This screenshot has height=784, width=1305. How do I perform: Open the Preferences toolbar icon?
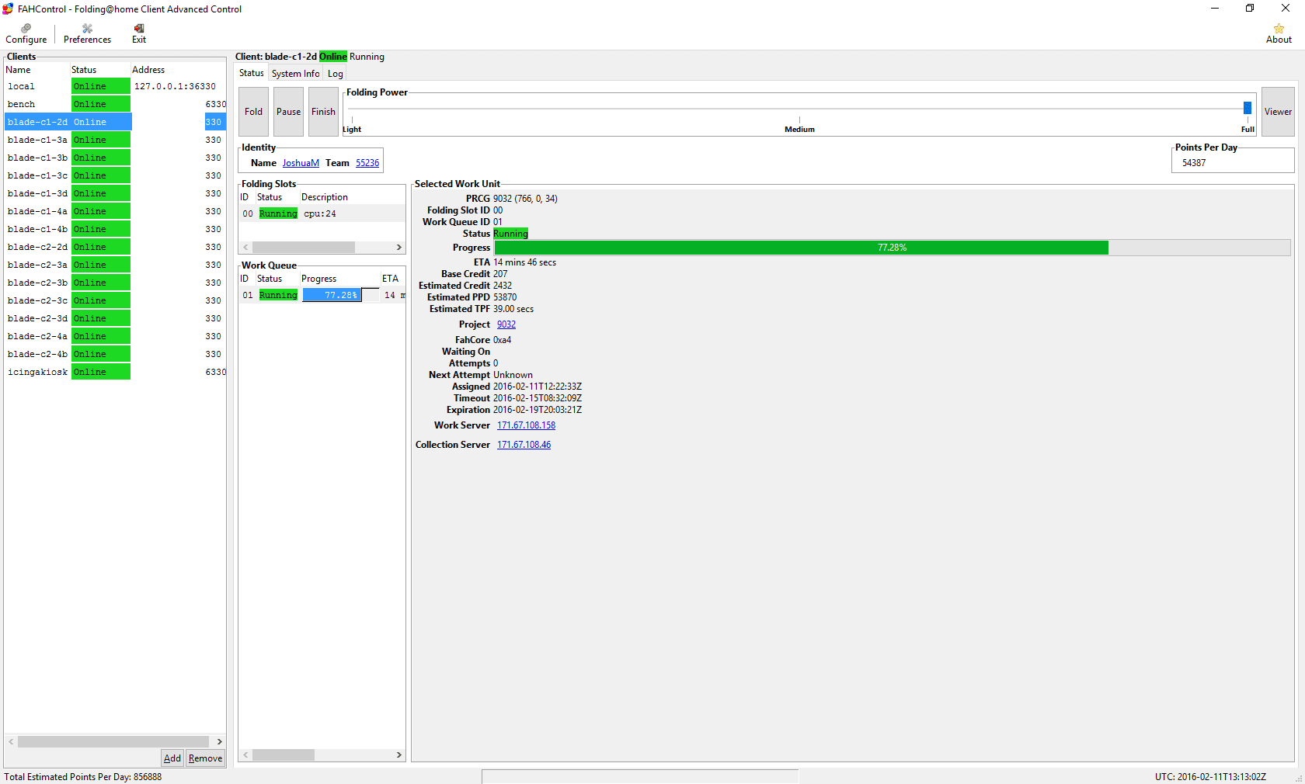point(87,33)
